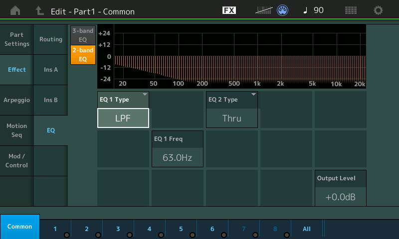Select the LPF value for EQ 1

[123, 118]
